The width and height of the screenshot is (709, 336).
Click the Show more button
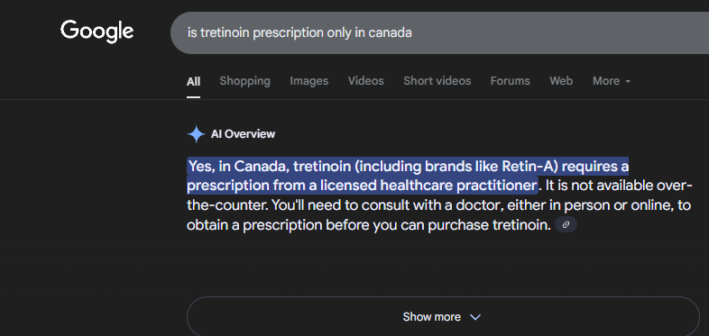coord(443,316)
